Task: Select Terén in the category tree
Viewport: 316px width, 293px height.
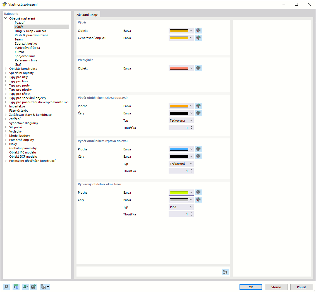Action: click(18, 40)
